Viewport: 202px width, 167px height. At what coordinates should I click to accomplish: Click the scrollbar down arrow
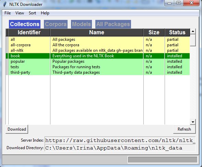tap(193, 122)
